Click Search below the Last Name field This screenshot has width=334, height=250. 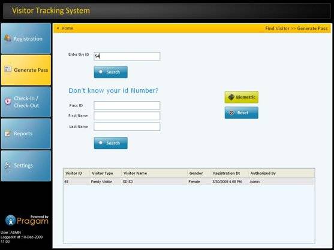pyautogui.click(x=111, y=143)
